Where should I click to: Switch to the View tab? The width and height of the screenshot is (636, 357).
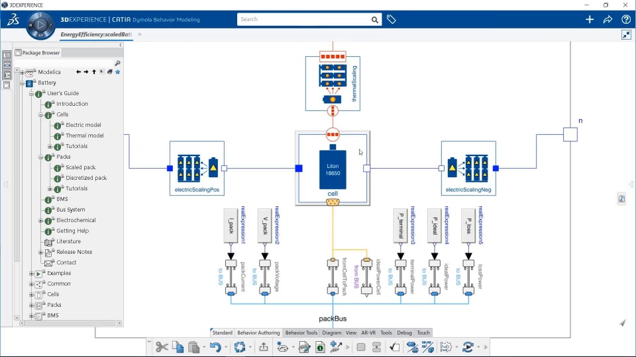coord(351,333)
